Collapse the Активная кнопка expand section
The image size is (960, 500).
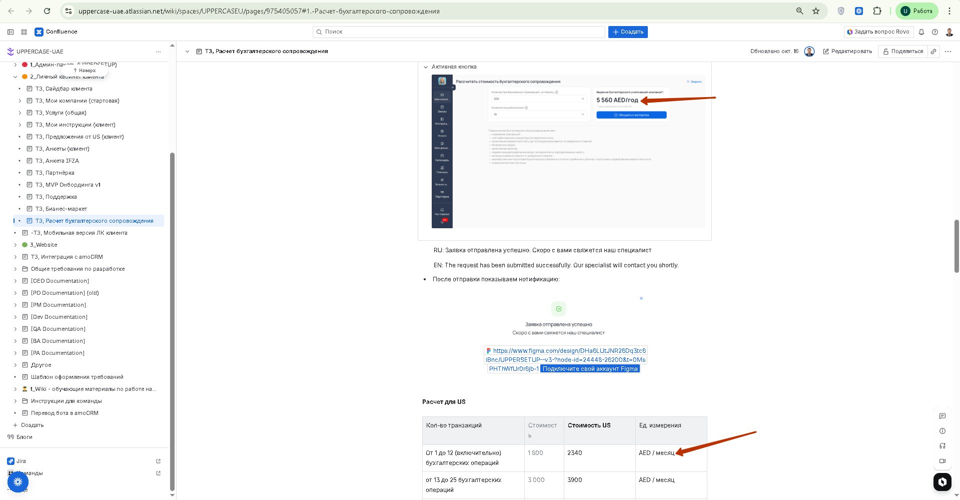[x=426, y=67]
